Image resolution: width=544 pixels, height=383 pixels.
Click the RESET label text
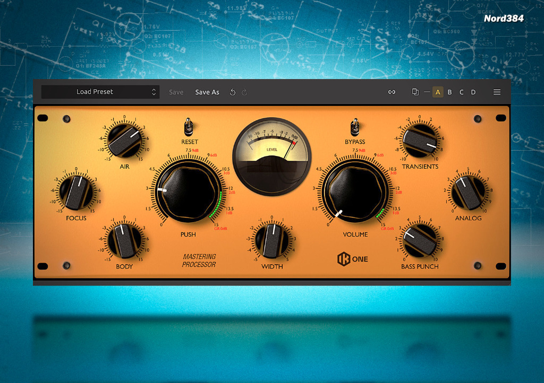[x=190, y=142]
